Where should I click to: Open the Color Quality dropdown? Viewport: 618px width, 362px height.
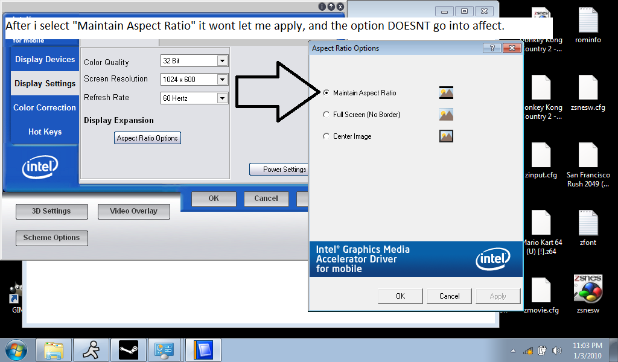pyautogui.click(x=222, y=61)
